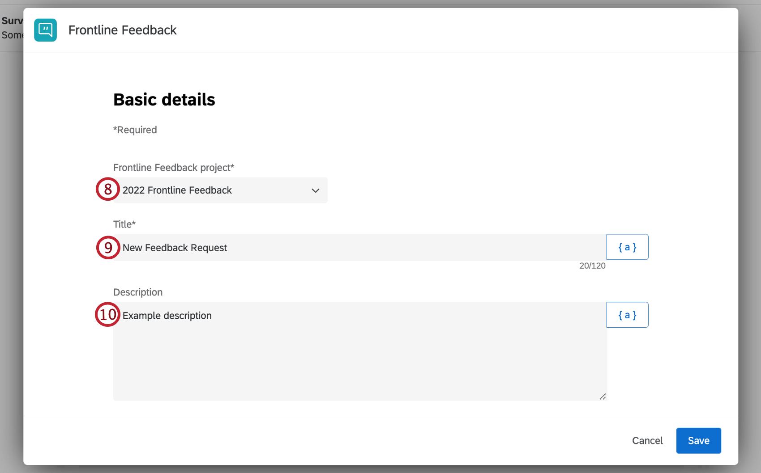Save the Basic details form
761x473 pixels.
tap(698, 440)
